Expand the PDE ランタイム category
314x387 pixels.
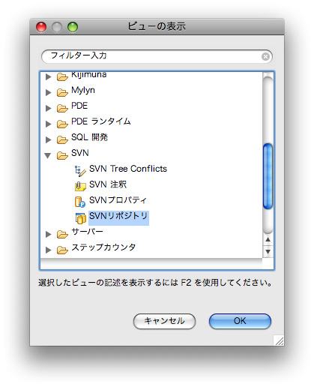coord(48,124)
